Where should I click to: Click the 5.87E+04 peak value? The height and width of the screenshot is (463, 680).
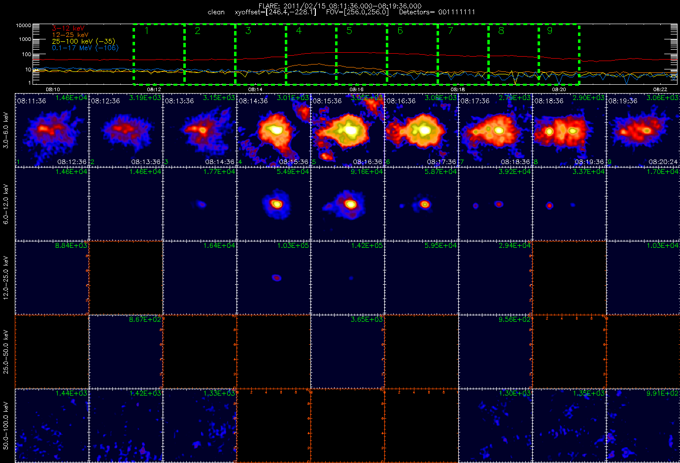pyautogui.click(x=441, y=171)
